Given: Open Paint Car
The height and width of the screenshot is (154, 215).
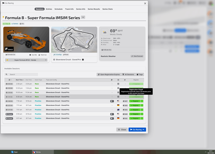Looking at the screenshot, I should 42,55.
